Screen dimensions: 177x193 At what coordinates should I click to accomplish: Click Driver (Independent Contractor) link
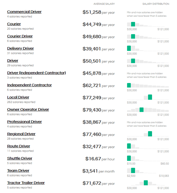(36, 73)
